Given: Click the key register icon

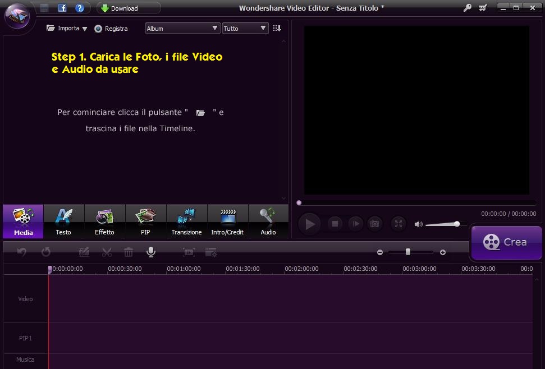Looking at the screenshot, I should pos(467,8).
